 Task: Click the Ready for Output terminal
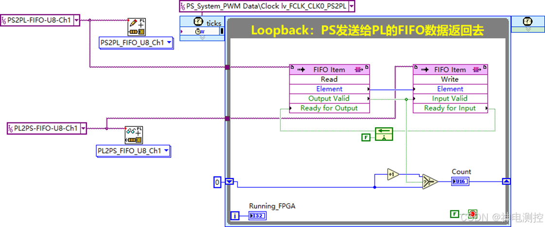[329, 108]
